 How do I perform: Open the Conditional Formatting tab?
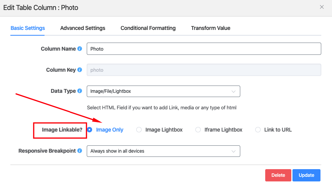(x=148, y=28)
